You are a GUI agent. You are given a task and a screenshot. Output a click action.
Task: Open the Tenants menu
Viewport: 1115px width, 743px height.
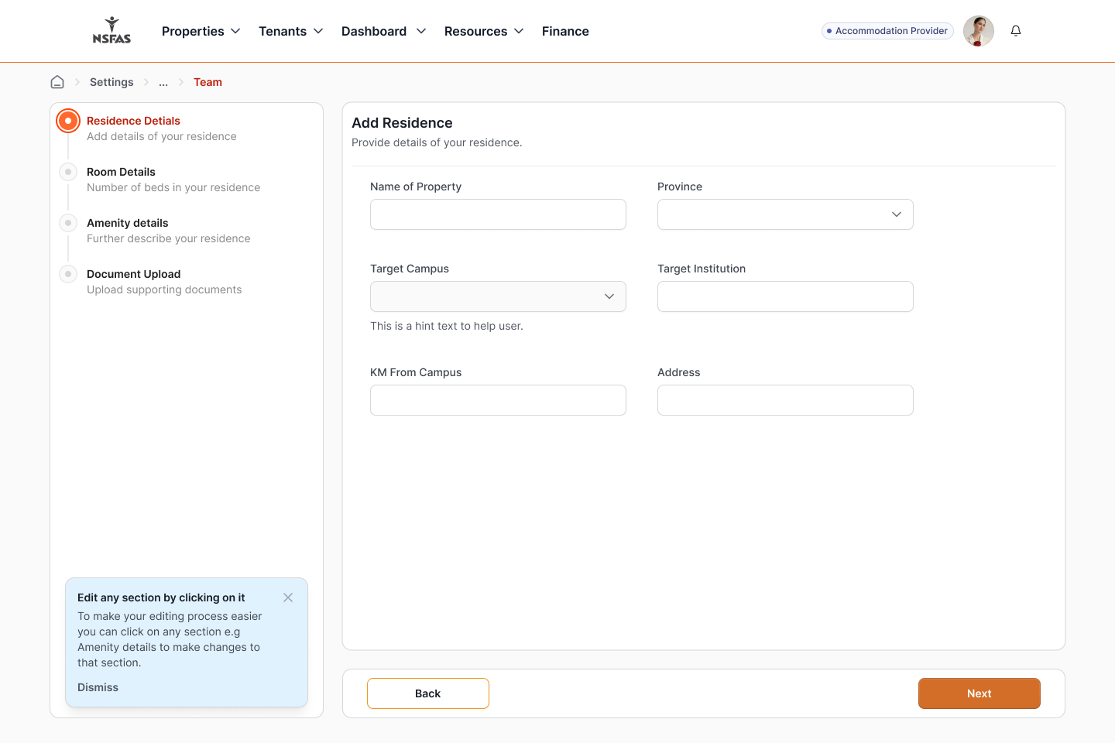point(290,31)
